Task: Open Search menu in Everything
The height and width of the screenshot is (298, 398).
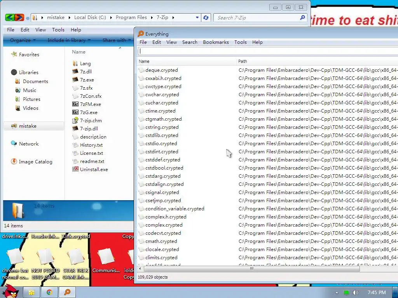Action: click(x=190, y=42)
